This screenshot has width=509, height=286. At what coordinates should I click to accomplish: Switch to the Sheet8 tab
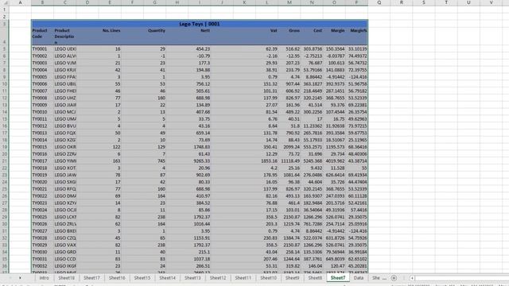(x=315, y=278)
